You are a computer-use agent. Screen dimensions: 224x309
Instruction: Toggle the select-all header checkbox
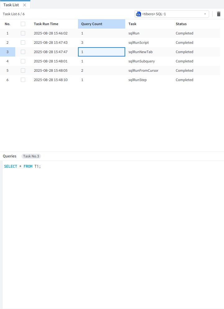point(23,24)
